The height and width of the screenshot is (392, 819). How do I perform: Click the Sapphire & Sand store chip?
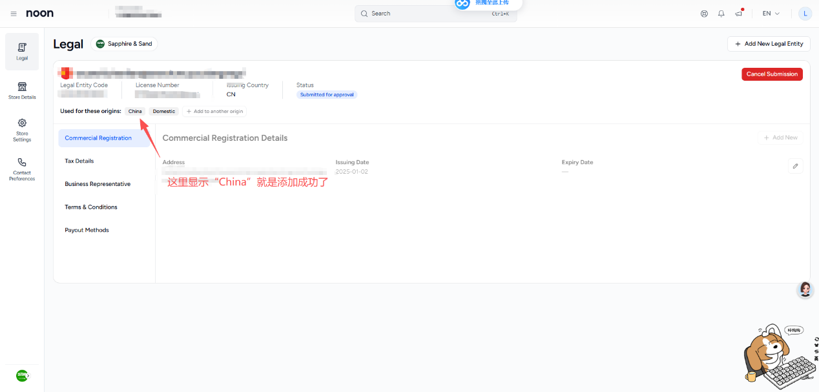[124, 44]
